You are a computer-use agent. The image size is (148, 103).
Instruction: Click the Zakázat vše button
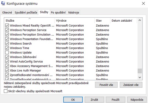[131, 85]
